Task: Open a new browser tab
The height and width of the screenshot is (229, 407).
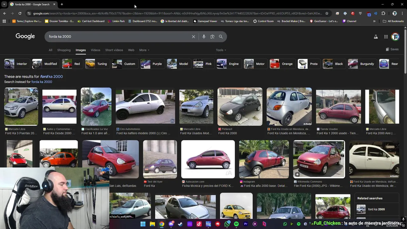Action: (x=62, y=4)
